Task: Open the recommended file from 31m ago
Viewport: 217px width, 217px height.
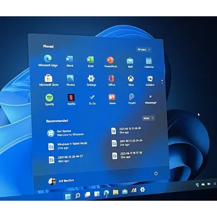Action: coord(127,143)
